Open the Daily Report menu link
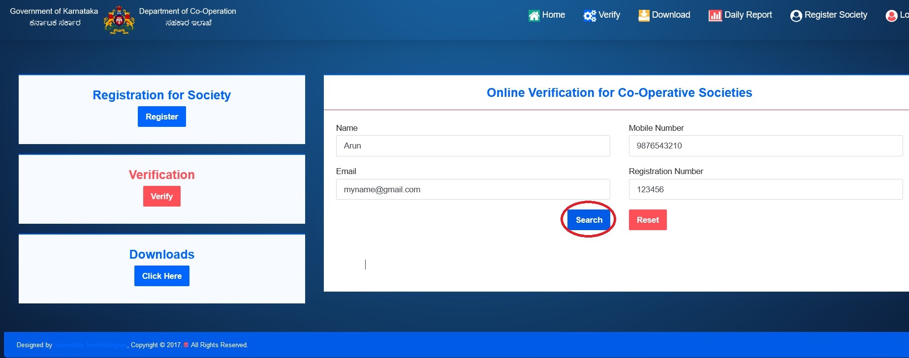The width and height of the screenshot is (909, 358). [748, 15]
